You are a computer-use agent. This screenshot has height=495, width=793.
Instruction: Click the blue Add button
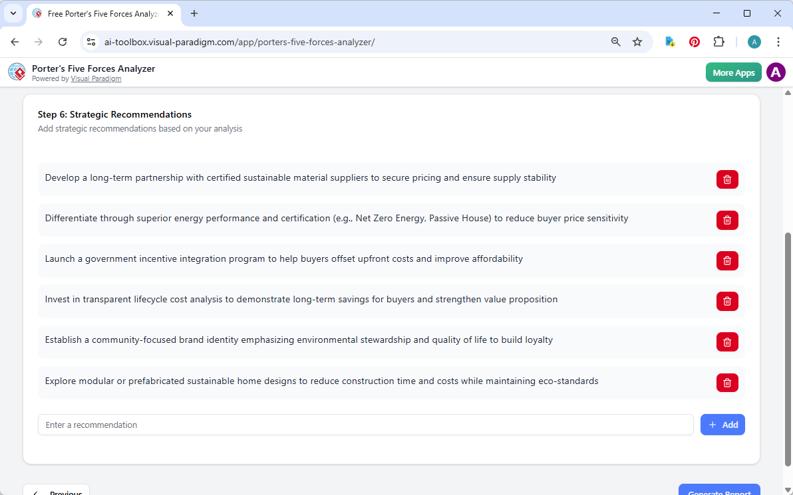click(x=722, y=425)
